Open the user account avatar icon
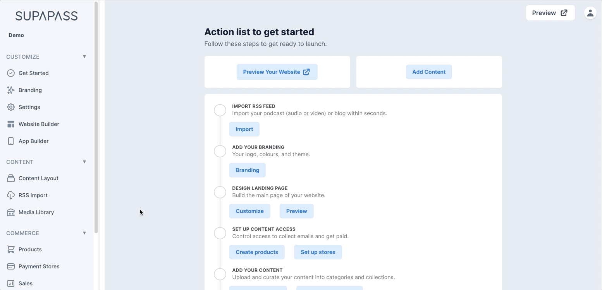Viewport: 602px width, 290px height. pyautogui.click(x=590, y=13)
